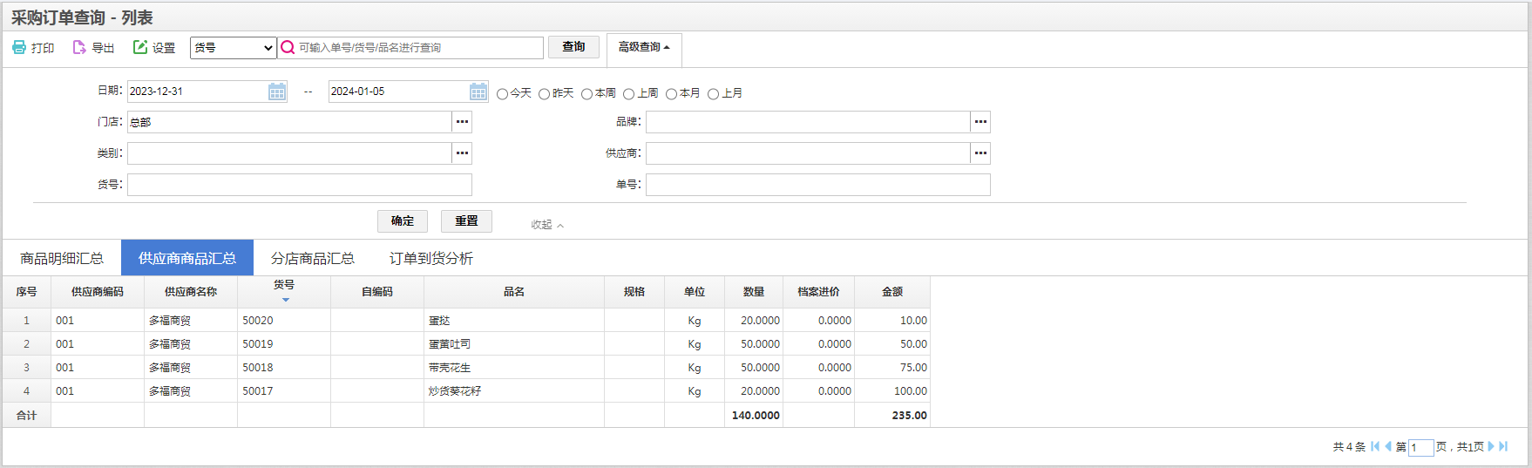This screenshot has width=1532, height=468.
Task: Click 规格 column header
Action: (634, 292)
